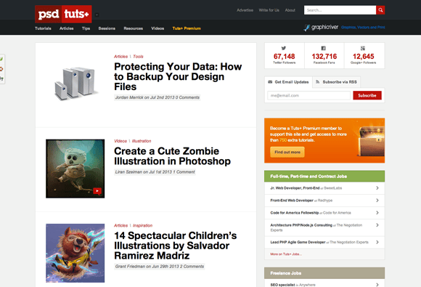The width and height of the screenshot is (421, 287).
Task: Click the Freelance Jobs header
Action: click(x=324, y=273)
